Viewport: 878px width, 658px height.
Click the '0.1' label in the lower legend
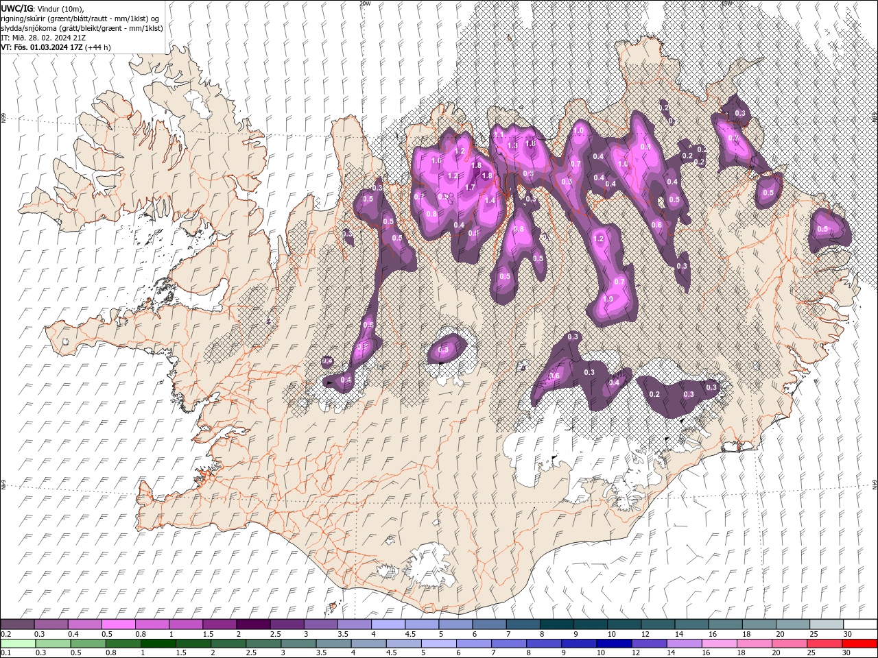coord(5,653)
